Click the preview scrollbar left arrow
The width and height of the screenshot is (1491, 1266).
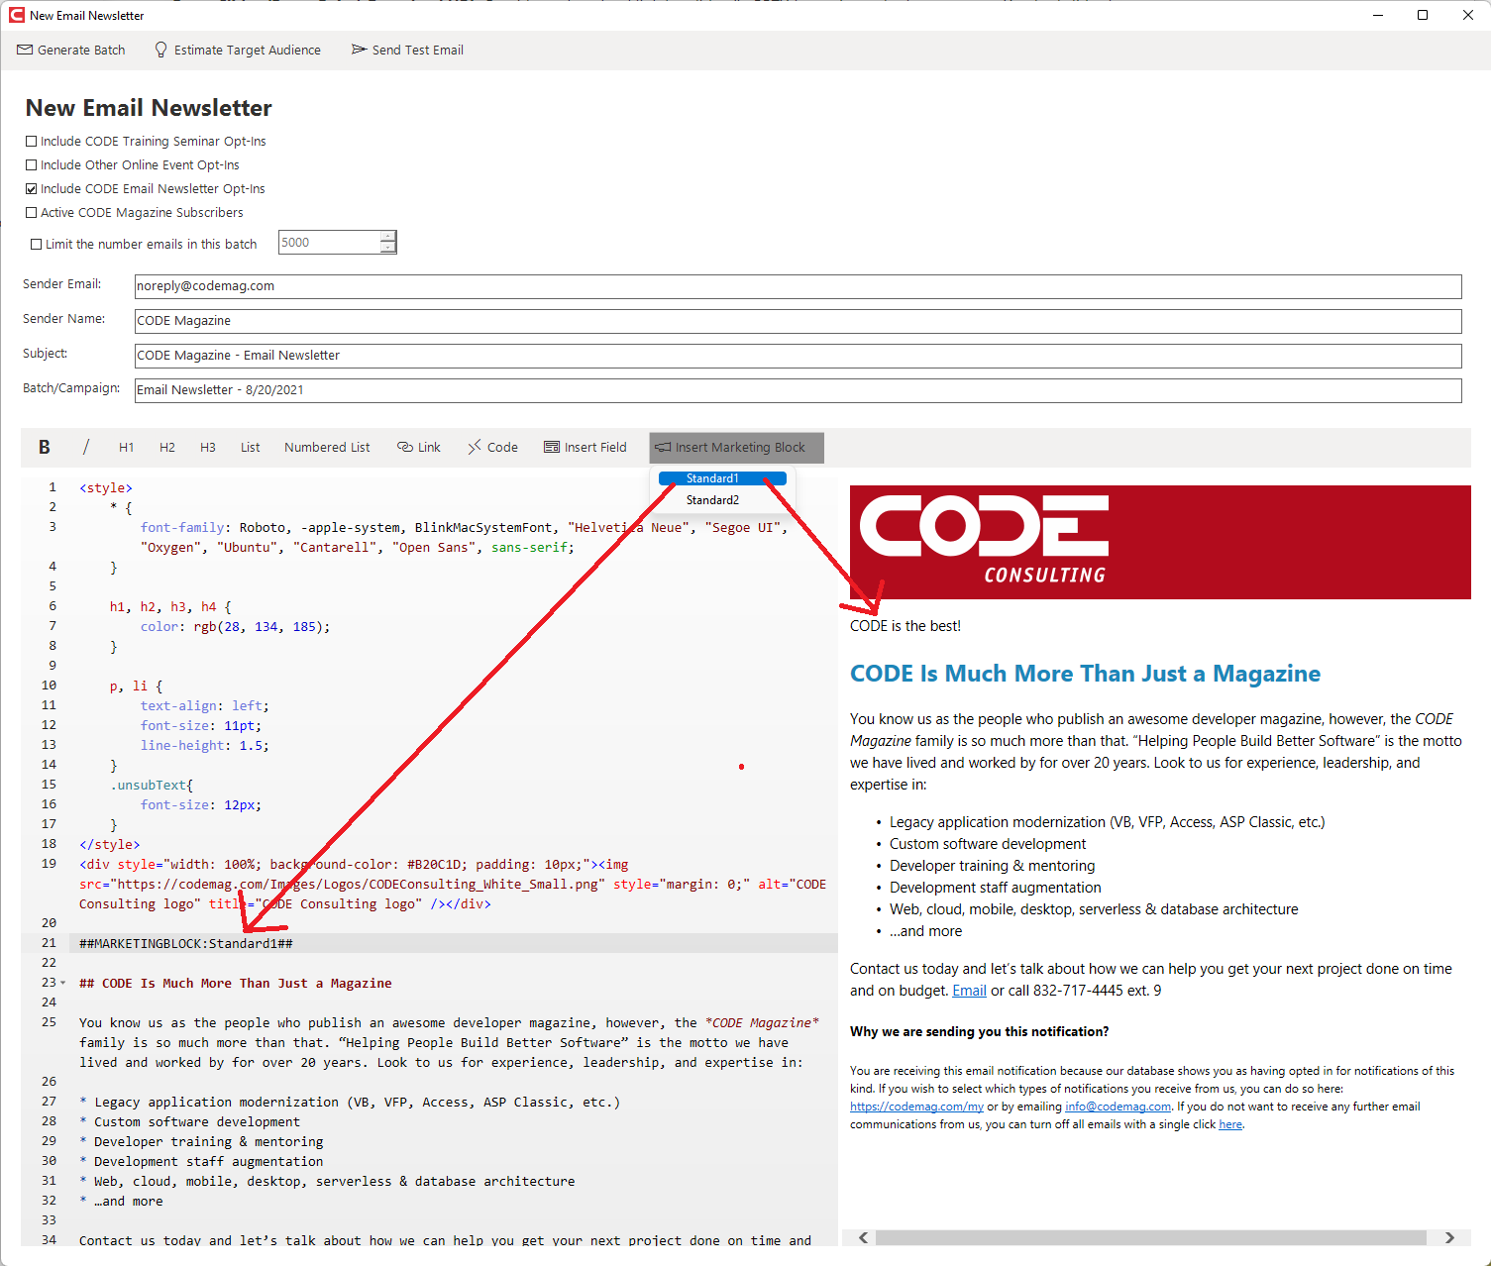863,1238
